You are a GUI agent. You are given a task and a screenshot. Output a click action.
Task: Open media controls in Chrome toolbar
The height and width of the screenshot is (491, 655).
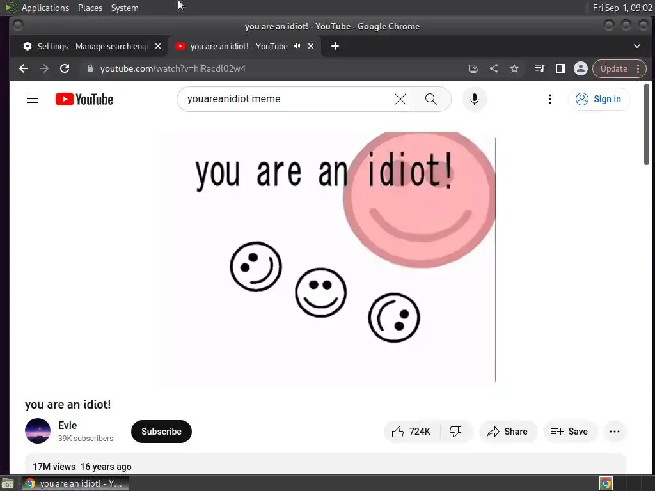pos(539,68)
